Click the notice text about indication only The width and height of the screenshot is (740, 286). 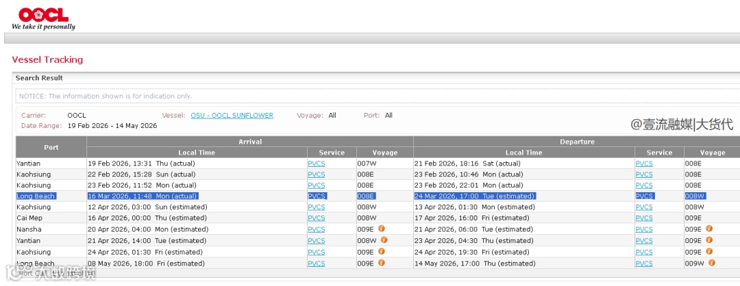tap(106, 96)
